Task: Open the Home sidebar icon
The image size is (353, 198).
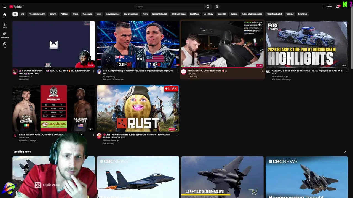Action: point(4,16)
